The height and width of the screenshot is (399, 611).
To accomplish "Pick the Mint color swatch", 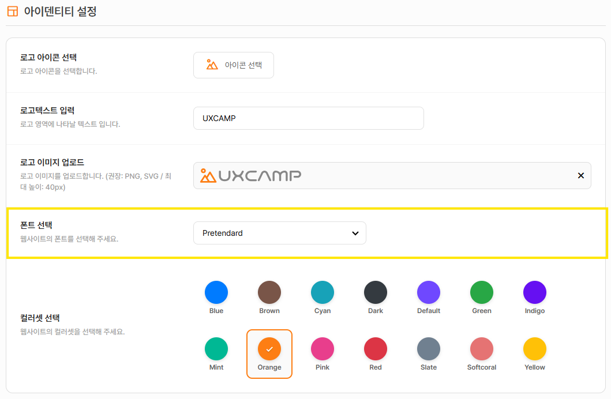I will pyautogui.click(x=216, y=349).
